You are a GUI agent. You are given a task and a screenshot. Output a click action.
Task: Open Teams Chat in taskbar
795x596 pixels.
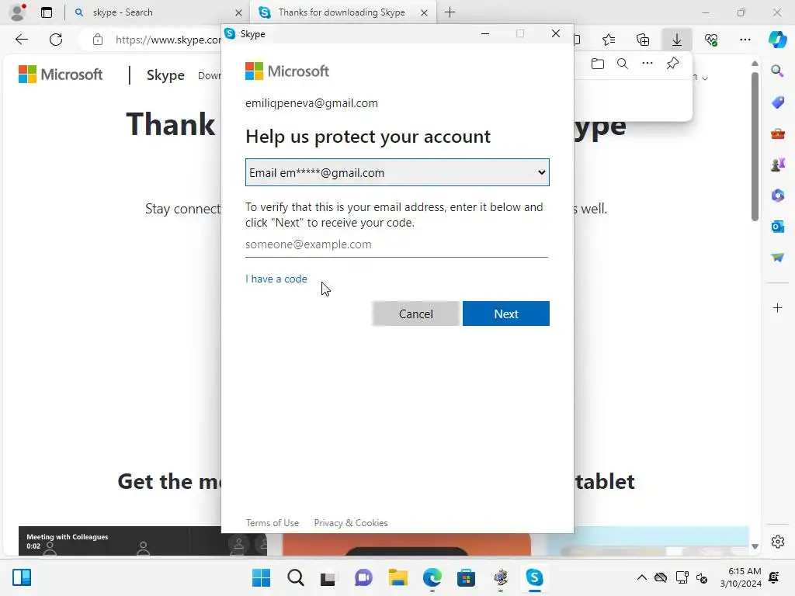pos(363,577)
